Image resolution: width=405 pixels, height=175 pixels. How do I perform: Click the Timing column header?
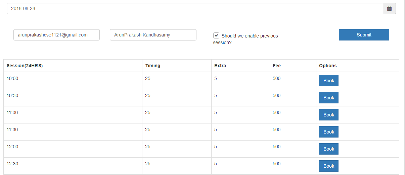152,66
